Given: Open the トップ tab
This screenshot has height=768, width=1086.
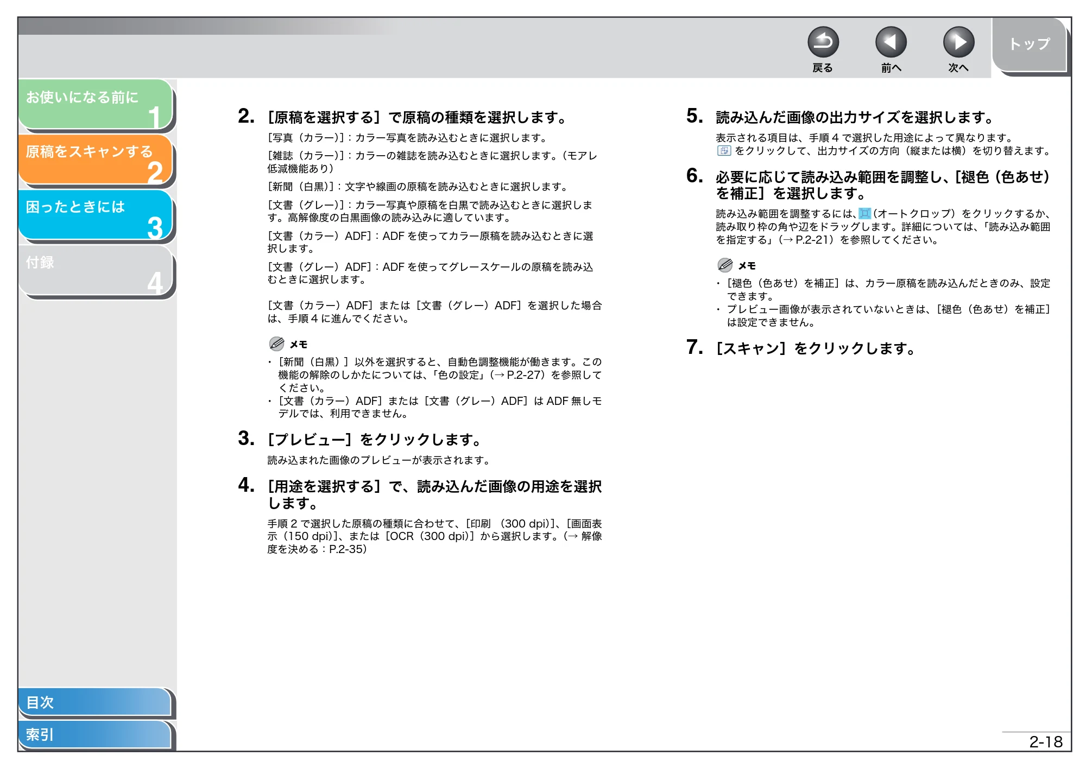Looking at the screenshot, I should (x=1029, y=45).
